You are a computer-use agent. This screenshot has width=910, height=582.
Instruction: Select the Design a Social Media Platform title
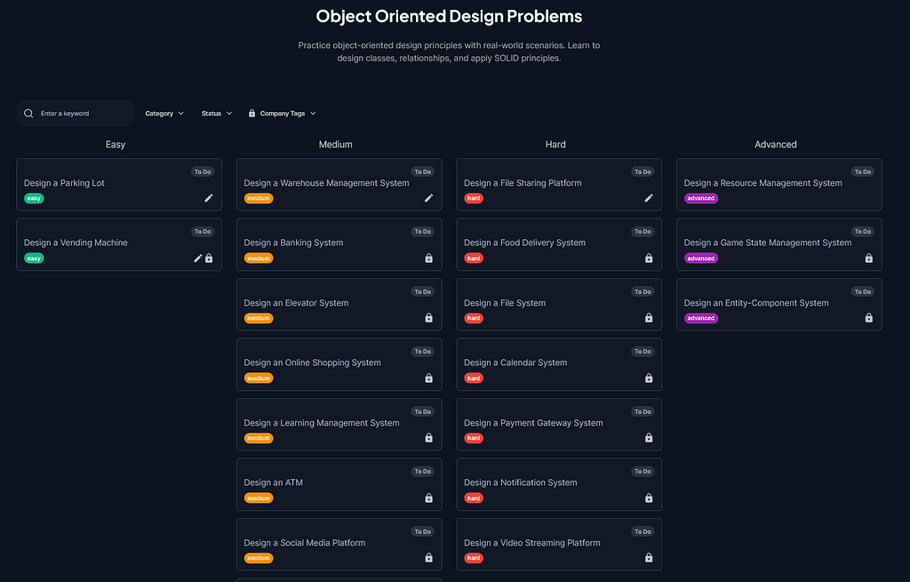pyautogui.click(x=305, y=543)
